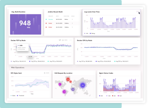Click the clock time-range icon on VPC Bytes Sent
Screen dimensions: 149x108
click(x=45, y=73)
